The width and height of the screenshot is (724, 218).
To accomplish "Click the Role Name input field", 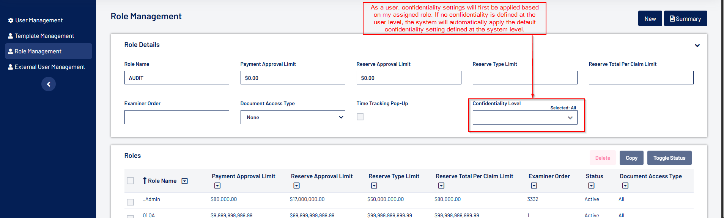I will [x=176, y=78].
